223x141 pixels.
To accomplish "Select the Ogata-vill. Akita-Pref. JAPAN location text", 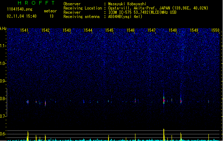I will click(158, 8).
